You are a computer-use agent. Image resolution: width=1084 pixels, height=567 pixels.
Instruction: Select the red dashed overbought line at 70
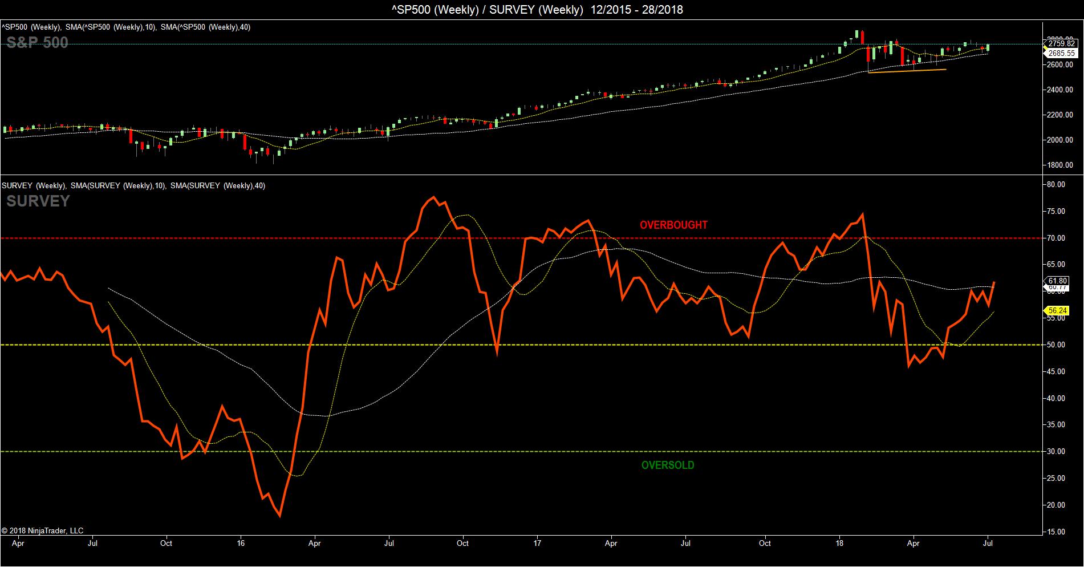[521, 238]
